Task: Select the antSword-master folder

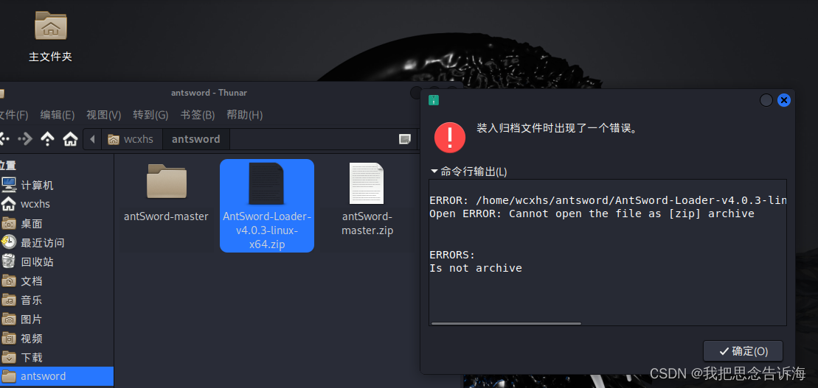Action: tap(167, 193)
